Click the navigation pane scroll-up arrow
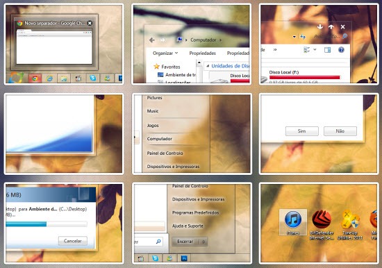Screen dimensions: 382x268 (x=199, y=63)
